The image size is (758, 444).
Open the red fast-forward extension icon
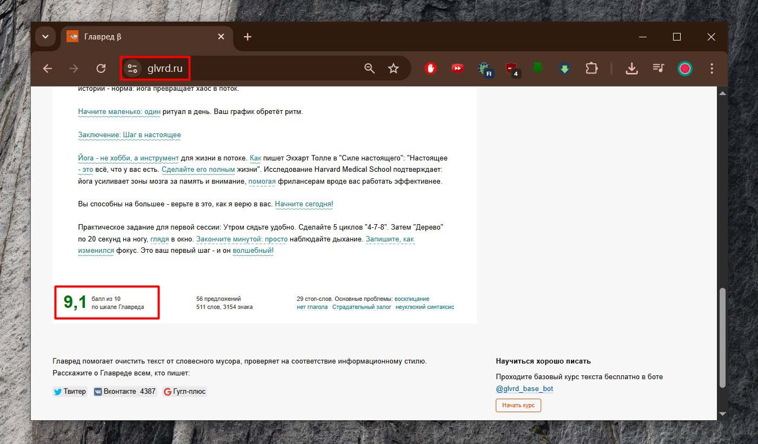point(457,69)
